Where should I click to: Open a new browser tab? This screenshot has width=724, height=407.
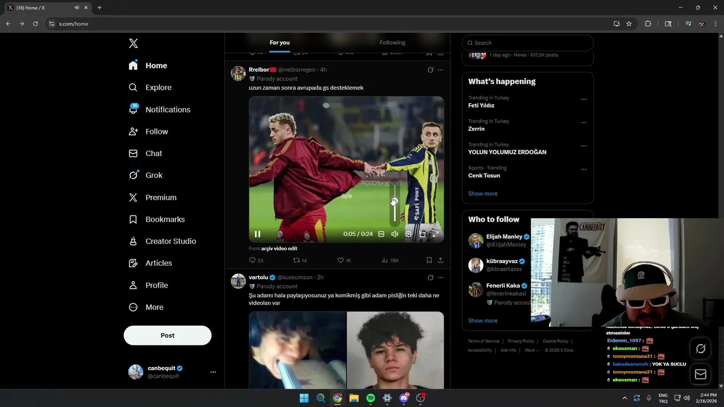[x=100, y=8]
